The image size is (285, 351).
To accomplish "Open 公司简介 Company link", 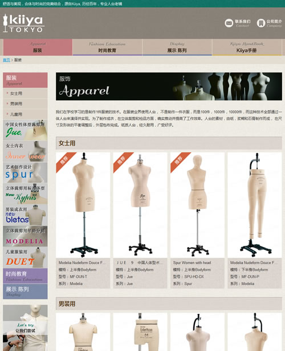I will 274,23.
